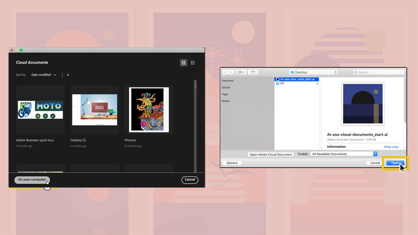Click the Phoenix document name
418x235 pixels.
tap(130, 140)
